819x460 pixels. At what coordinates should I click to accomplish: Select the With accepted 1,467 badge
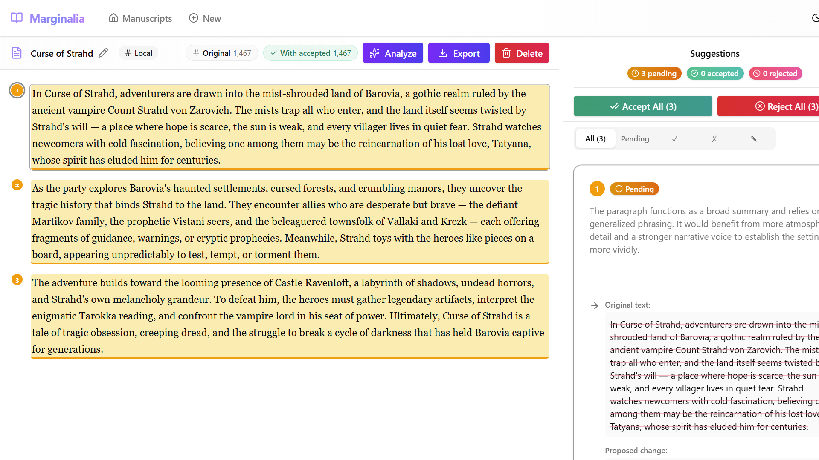[x=311, y=53]
